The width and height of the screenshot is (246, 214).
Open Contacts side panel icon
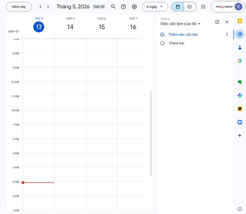pyautogui.click(x=240, y=48)
